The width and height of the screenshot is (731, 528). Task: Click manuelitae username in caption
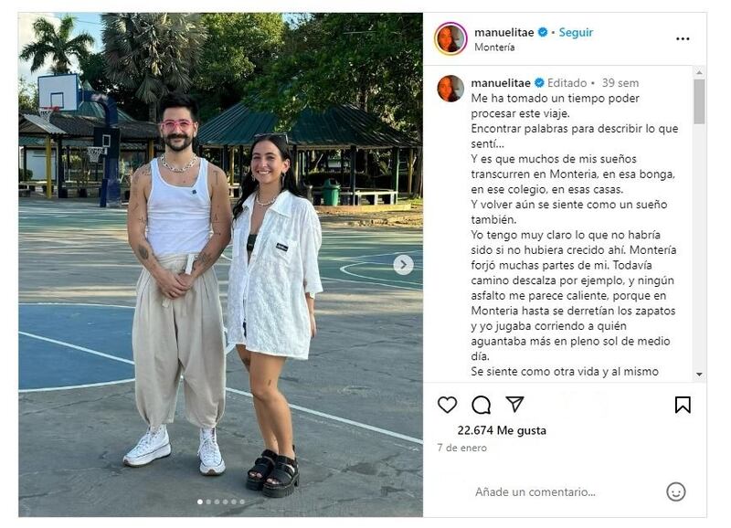pos(501,83)
